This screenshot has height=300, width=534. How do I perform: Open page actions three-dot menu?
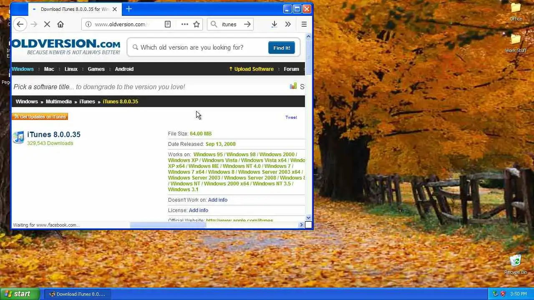tap(185, 24)
